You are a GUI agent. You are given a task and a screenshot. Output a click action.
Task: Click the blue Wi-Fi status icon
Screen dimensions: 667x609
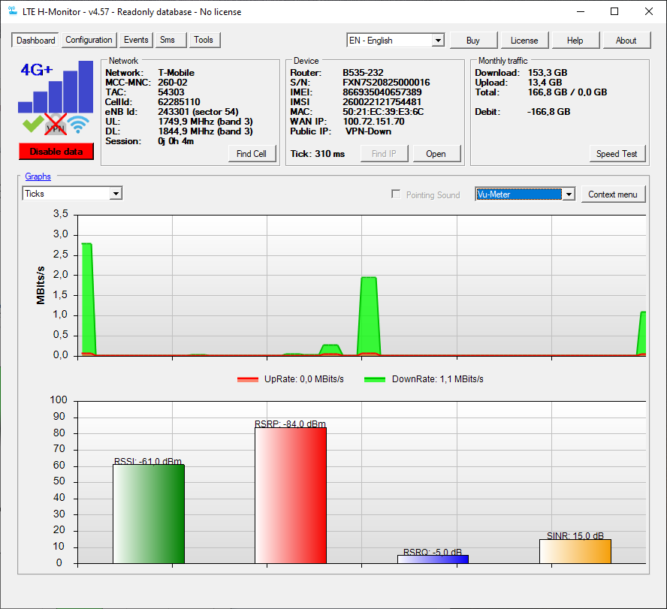78,124
